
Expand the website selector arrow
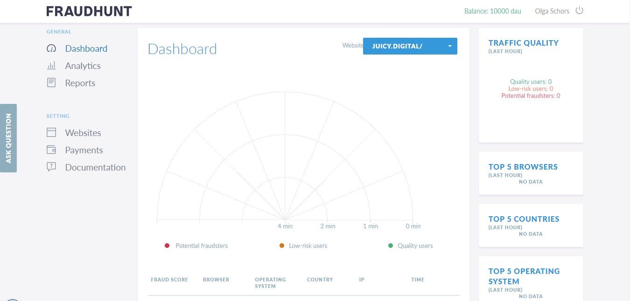click(449, 46)
